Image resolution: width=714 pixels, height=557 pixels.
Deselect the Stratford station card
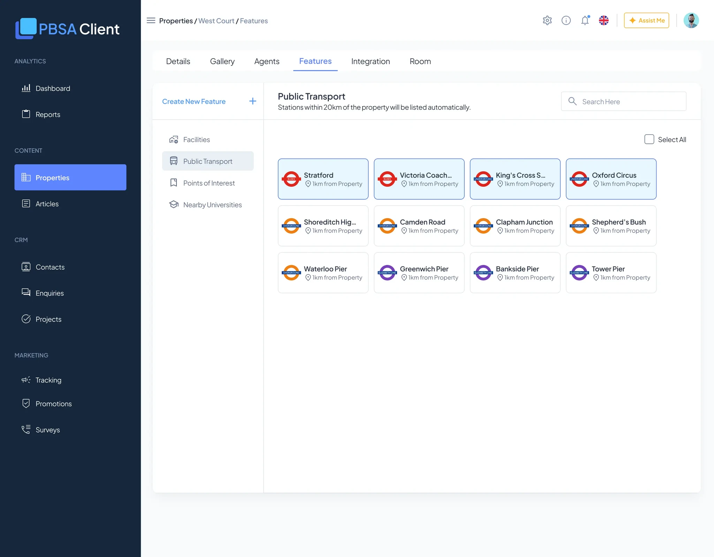323,179
